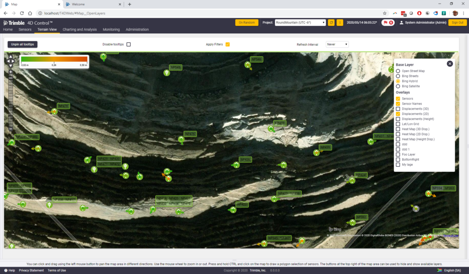Click the refresh icon next to project selector
The width and height of the screenshot is (469, 274).
331,21
